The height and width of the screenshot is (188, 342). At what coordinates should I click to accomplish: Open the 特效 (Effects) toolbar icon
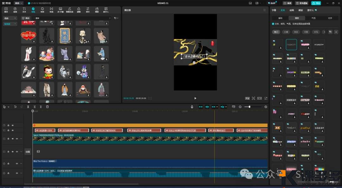point(42,9)
